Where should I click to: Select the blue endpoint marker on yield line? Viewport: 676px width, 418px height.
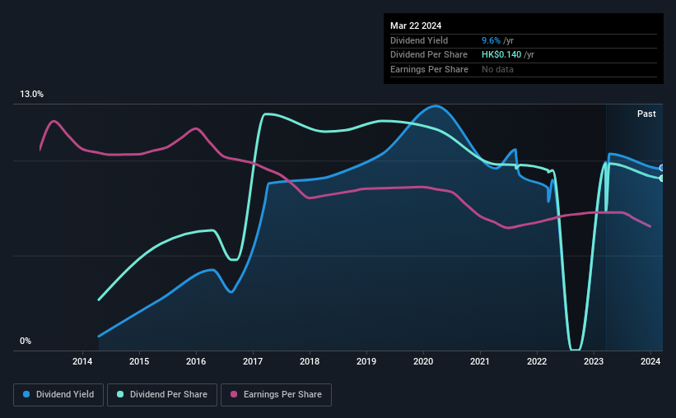pos(662,168)
